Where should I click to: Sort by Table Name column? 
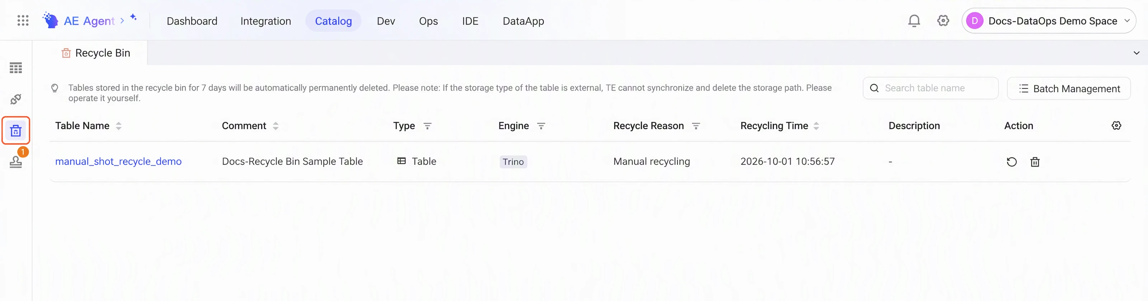tap(118, 126)
